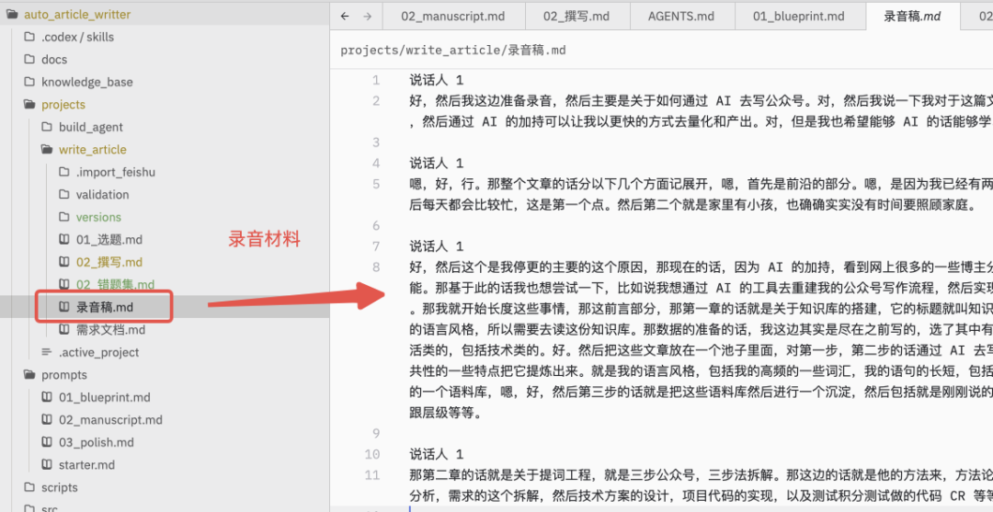Switch to the 02_撰写.md tab
This screenshot has width=993, height=512.
click(x=575, y=17)
